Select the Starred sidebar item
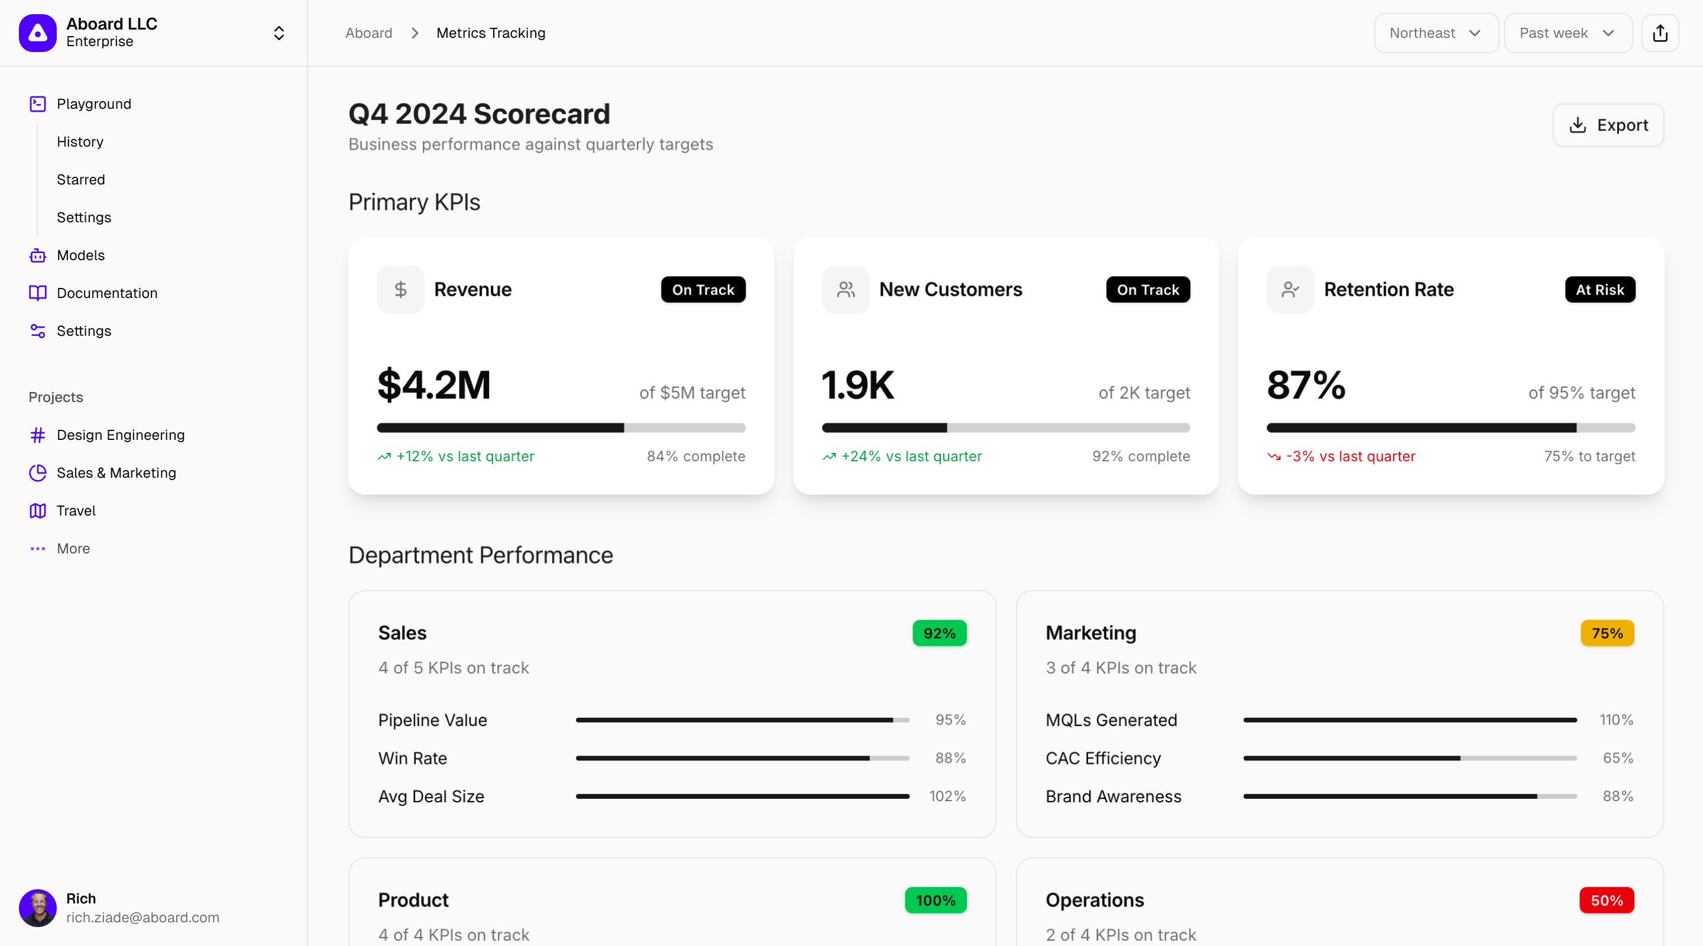 pos(80,179)
